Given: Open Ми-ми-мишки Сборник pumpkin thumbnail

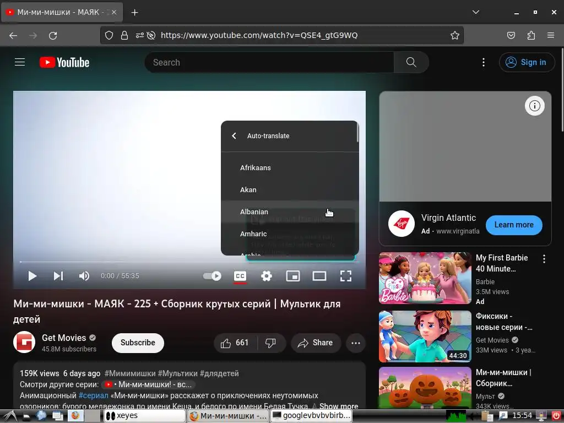Looking at the screenshot, I should [425, 388].
